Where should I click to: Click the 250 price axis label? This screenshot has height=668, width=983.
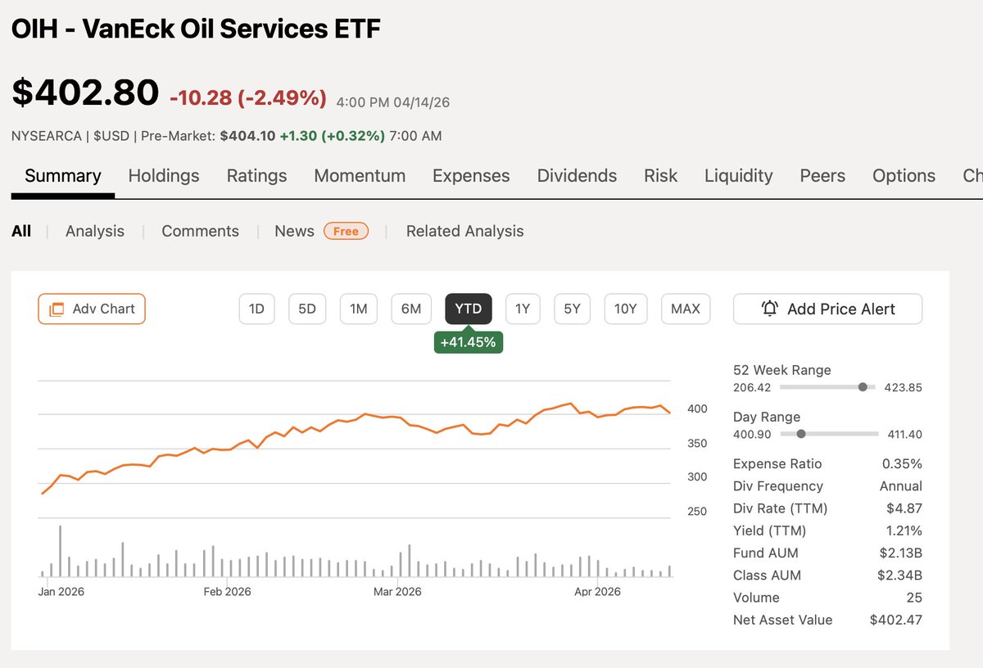coord(697,512)
